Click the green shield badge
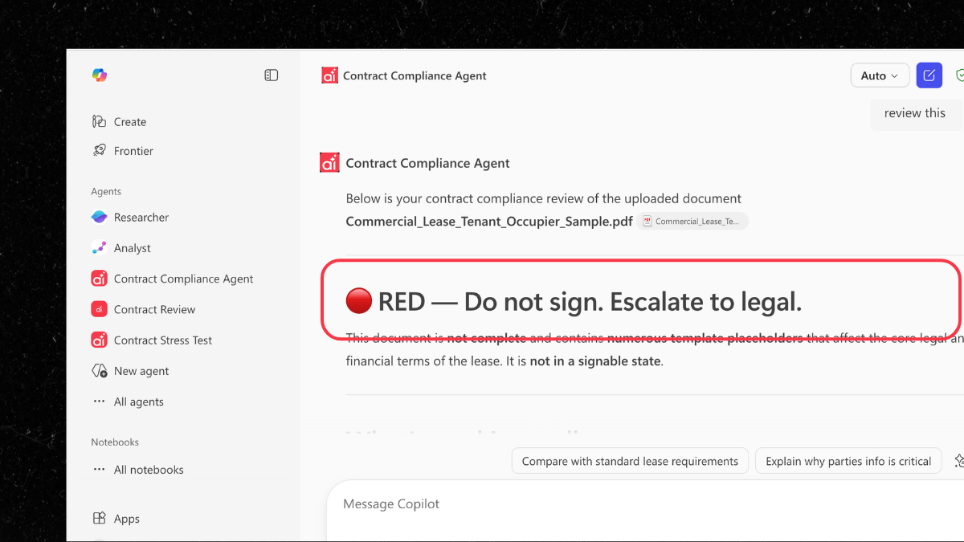This screenshot has height=542, width=964. coord(959,75)
